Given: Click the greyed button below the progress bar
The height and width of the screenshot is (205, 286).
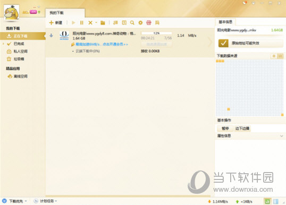Looking at the screenshot, I should pos(156,44).
